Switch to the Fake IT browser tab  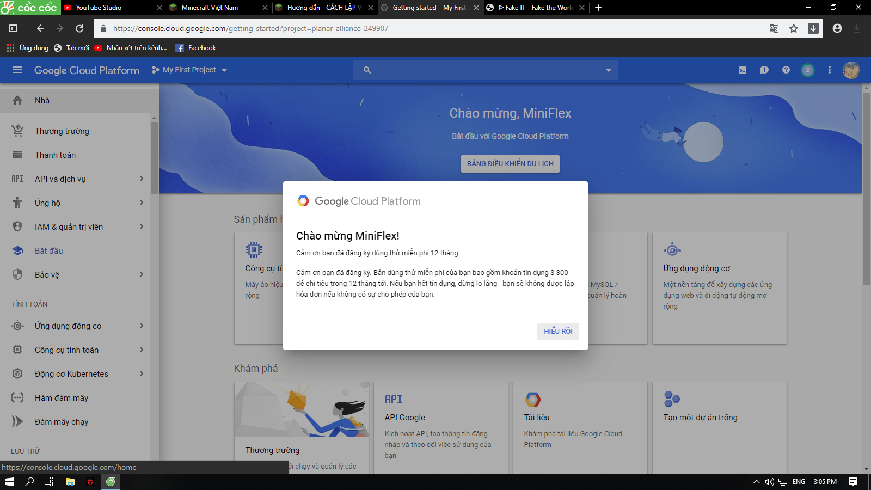[x=535, y=8]
